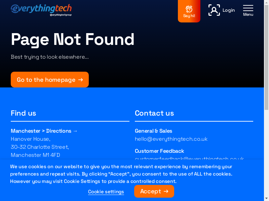Click the Hanover House address text
Image resolution: width=269 pixels, height=201 pixels.
coord(31,139)
